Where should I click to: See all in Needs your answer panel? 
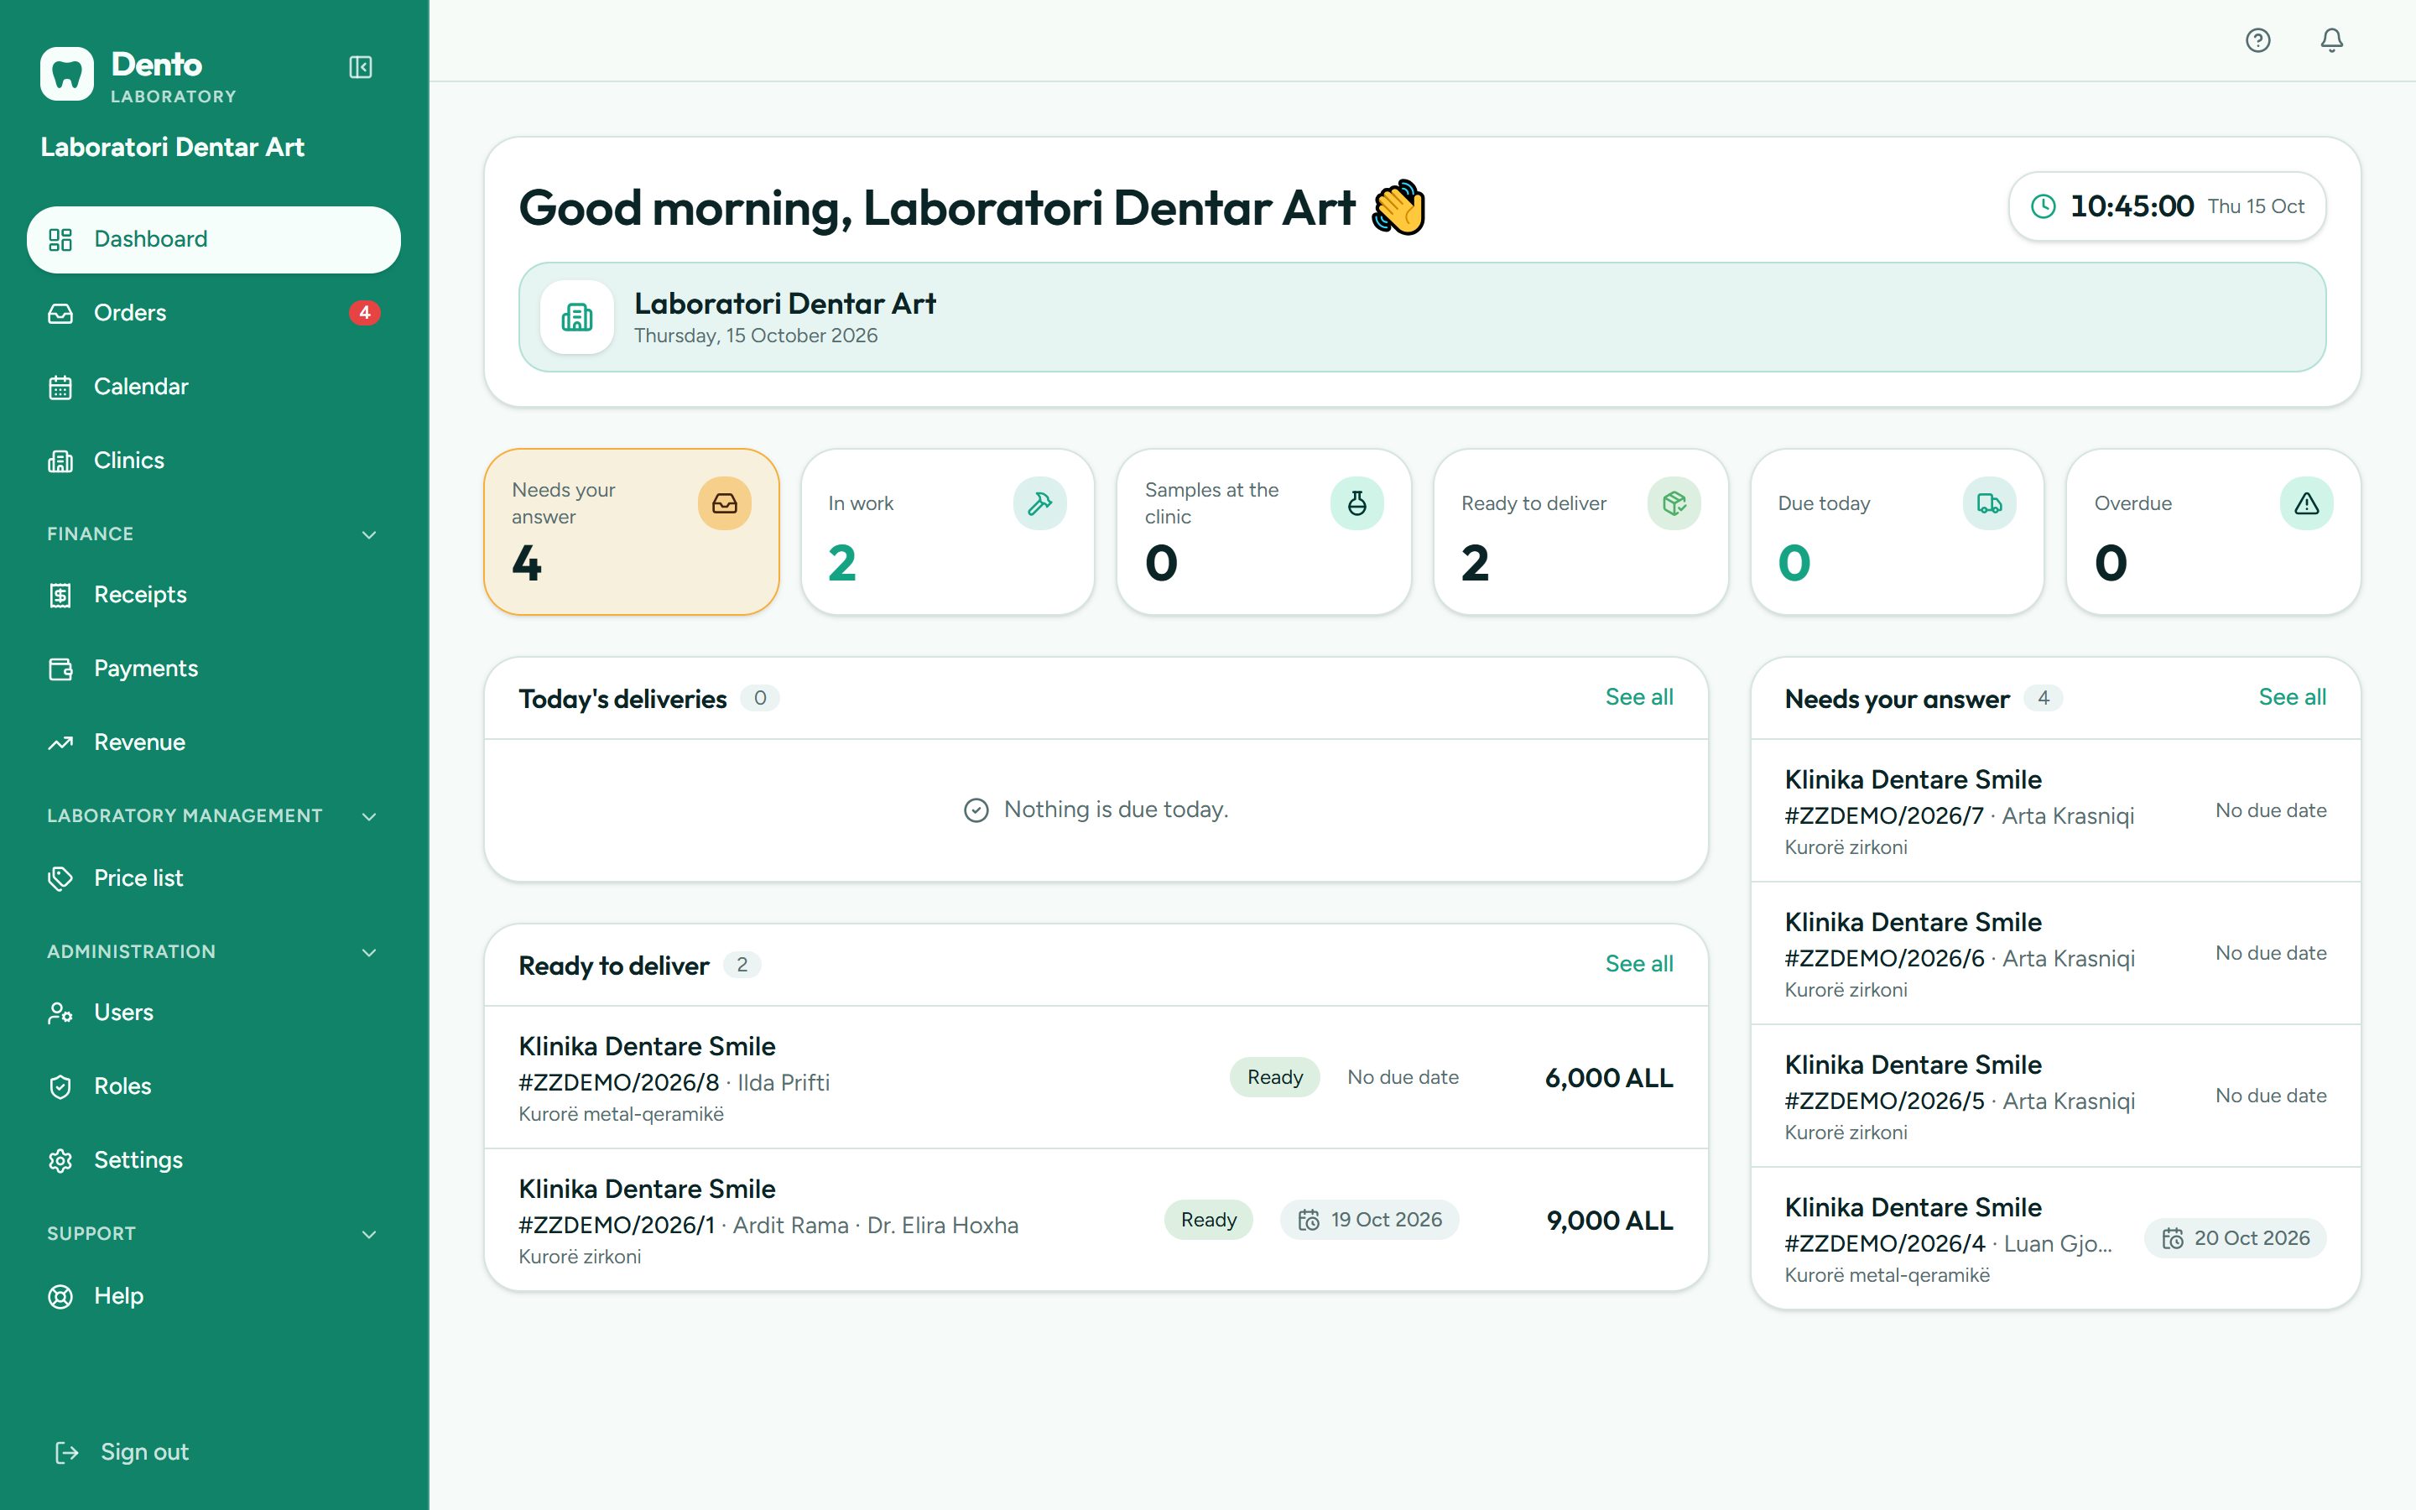click(2292, 697)
